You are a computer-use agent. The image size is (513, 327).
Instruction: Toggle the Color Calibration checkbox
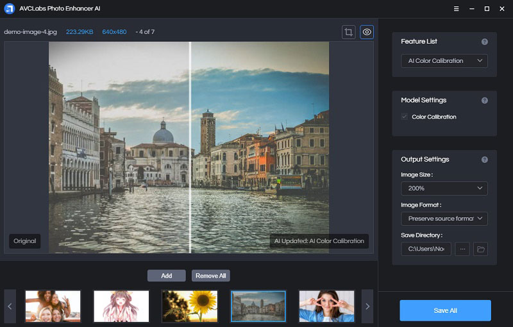click(x=405, y=117)
